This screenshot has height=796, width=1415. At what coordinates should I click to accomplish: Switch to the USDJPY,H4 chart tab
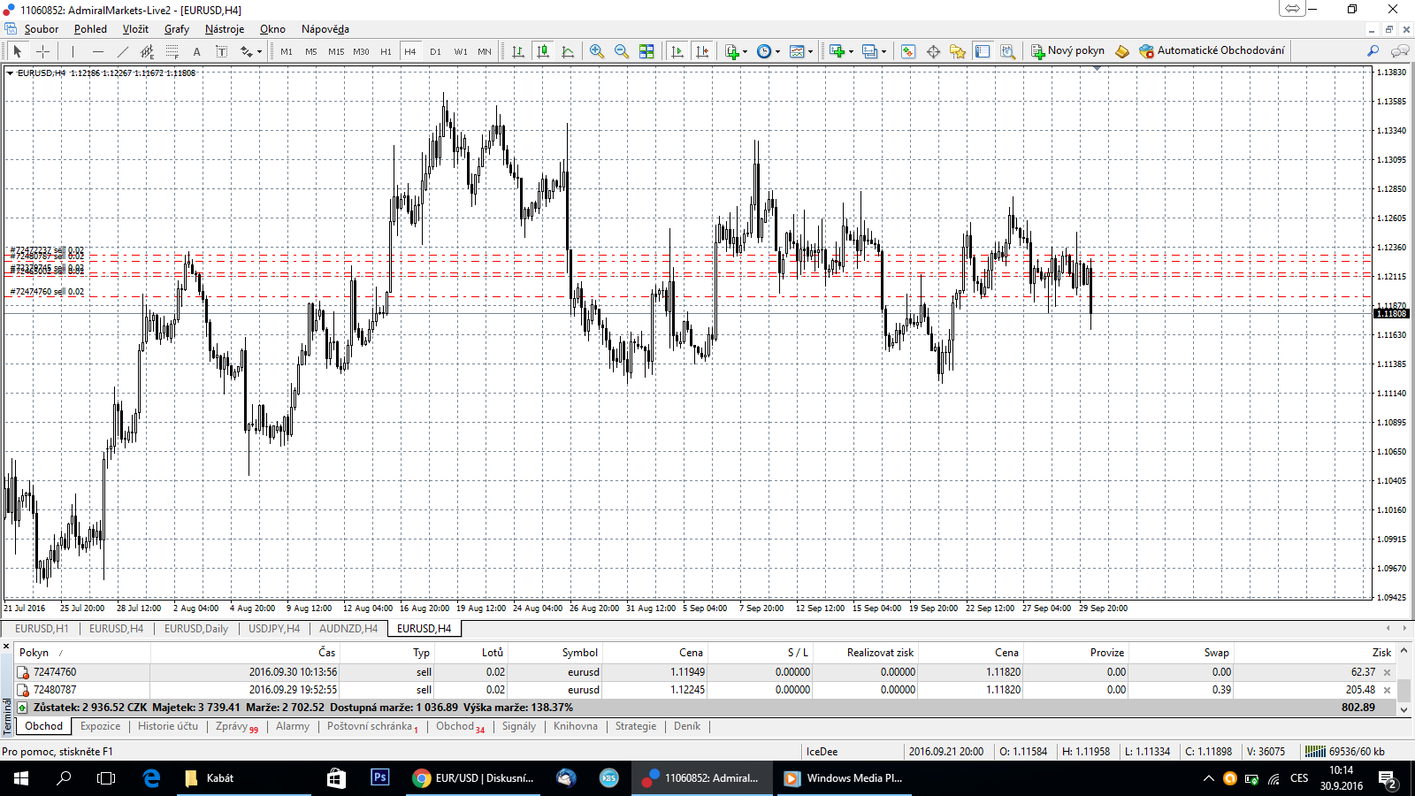click(x=274, y=629)
